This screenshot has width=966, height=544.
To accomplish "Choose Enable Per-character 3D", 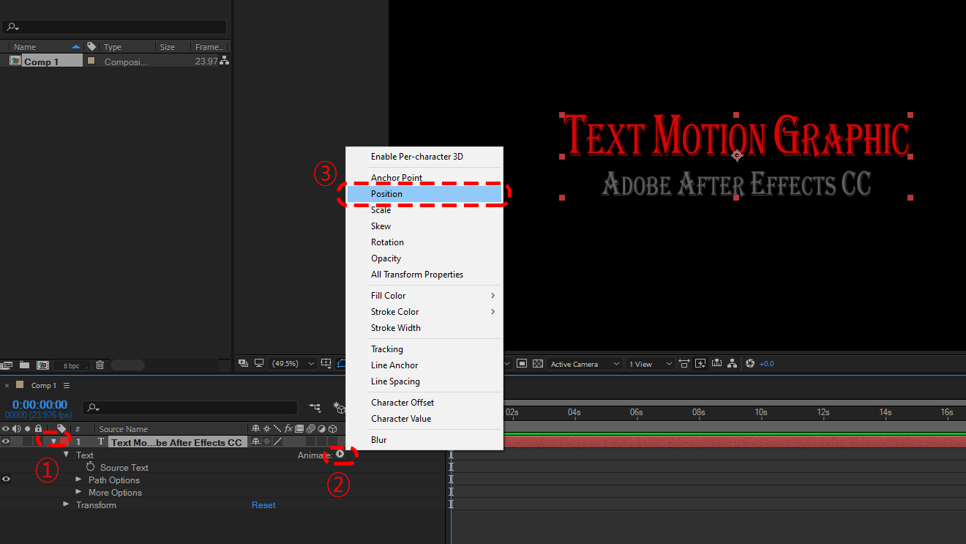I will point(424,157).
